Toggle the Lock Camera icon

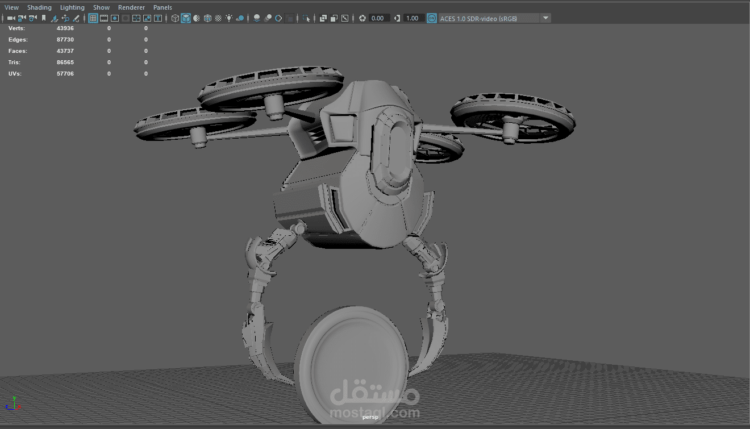click(22, 18)
